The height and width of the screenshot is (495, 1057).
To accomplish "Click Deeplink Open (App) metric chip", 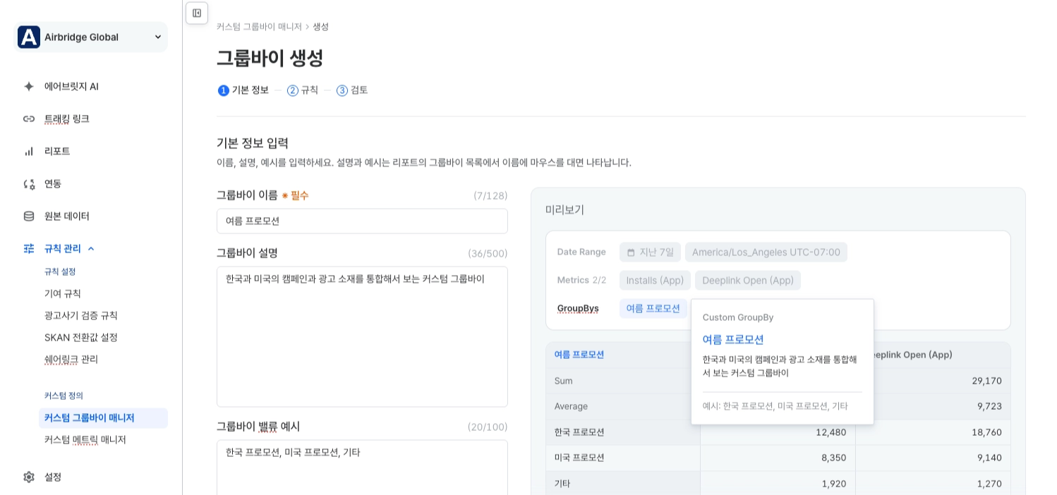I will tap(748, 280).
